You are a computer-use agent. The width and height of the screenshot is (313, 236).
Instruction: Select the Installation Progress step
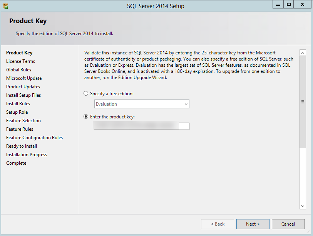[x=27, y=155]
